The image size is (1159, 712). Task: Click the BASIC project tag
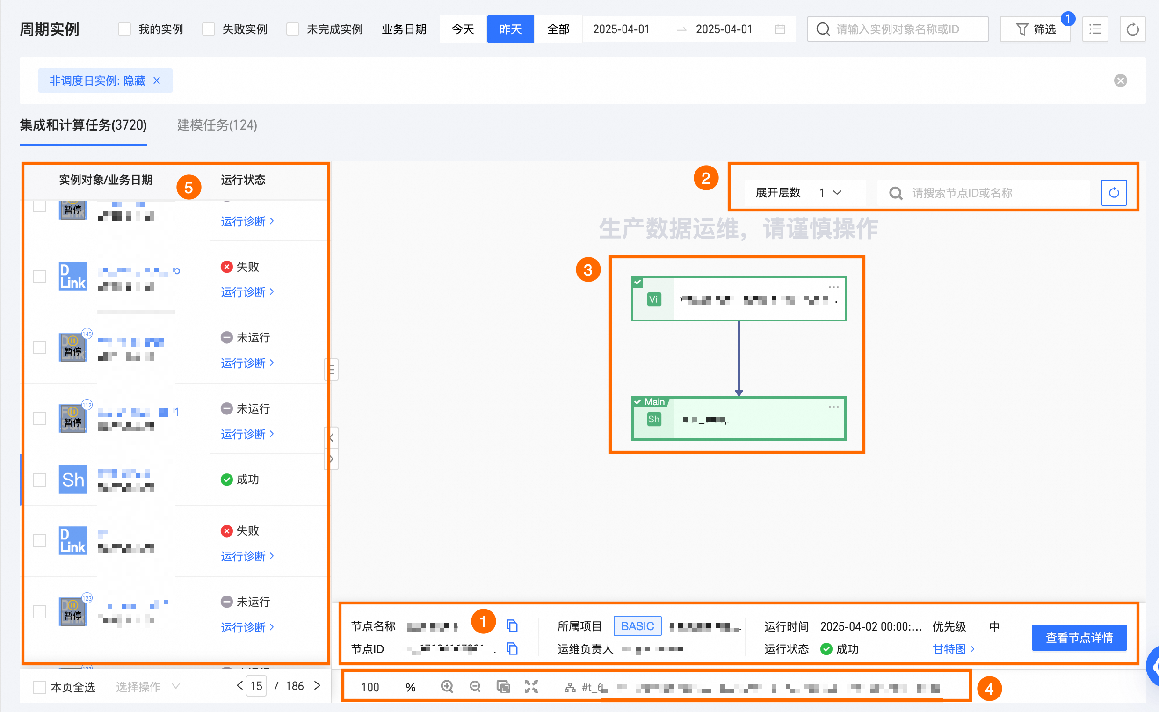637,626
